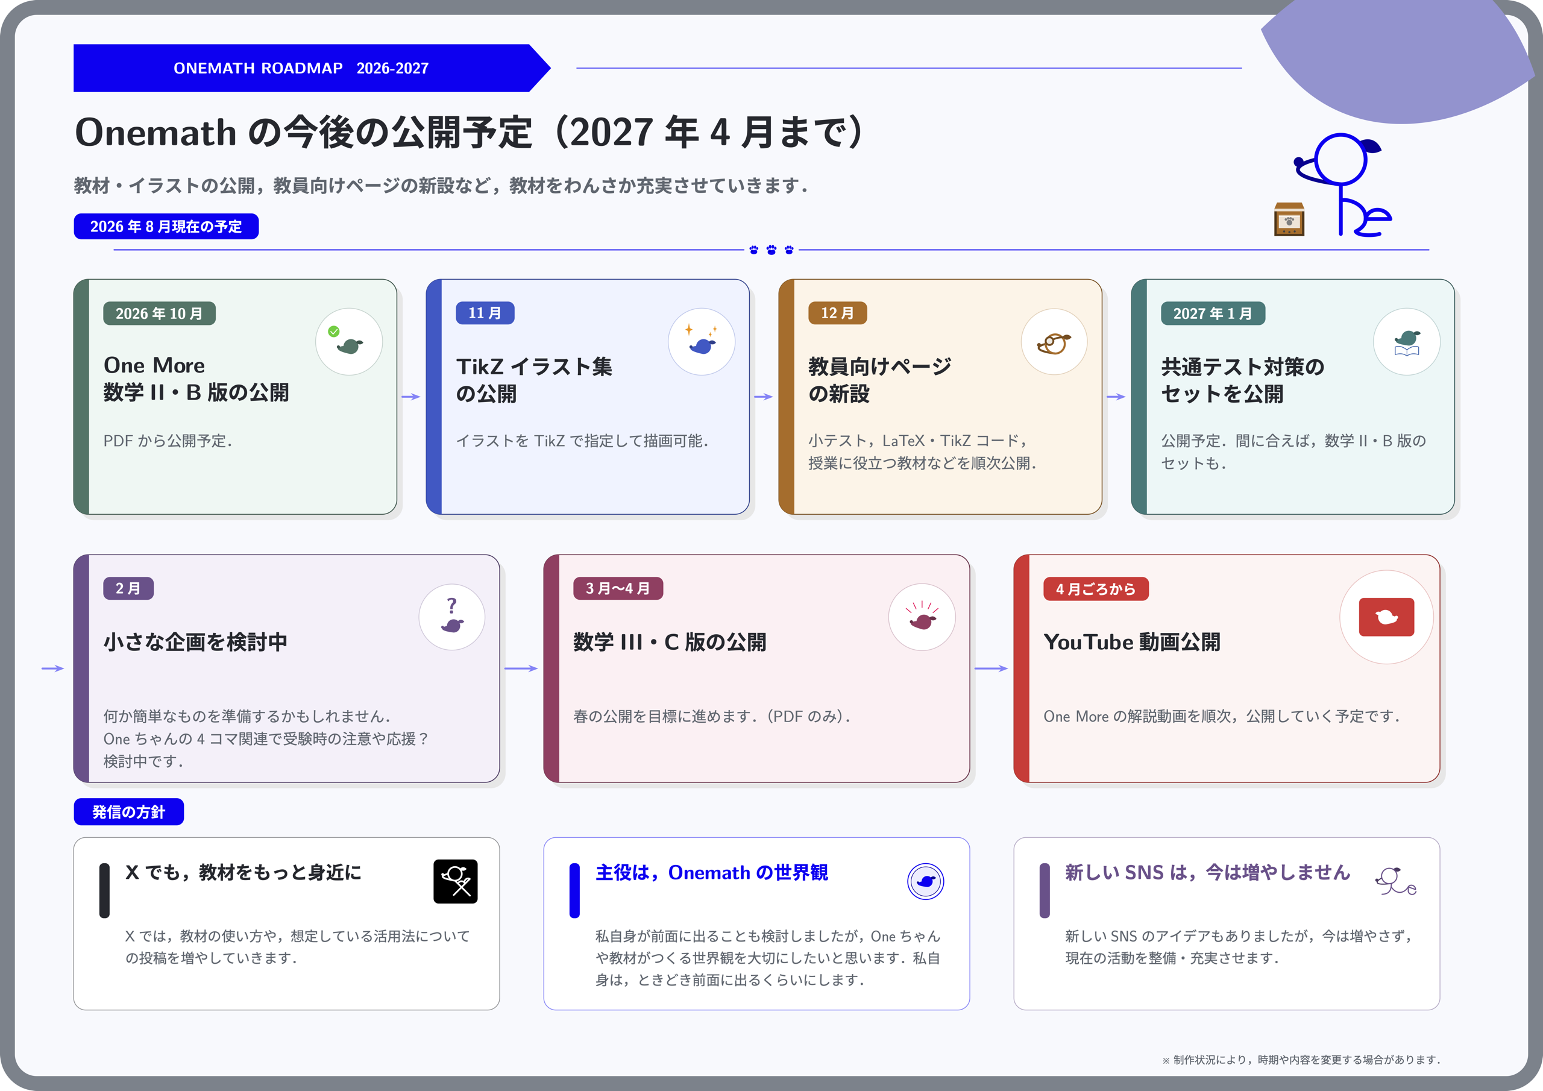Click the black X bird icon
Viewport: 1543px width, 1091px height.
click(x=455, y=881)
